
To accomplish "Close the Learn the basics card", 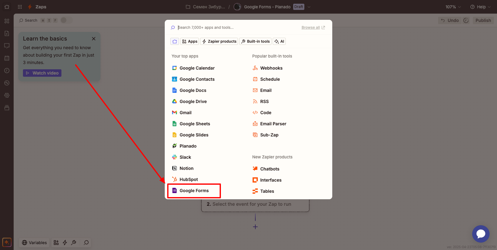I will [x=94, y=39].
